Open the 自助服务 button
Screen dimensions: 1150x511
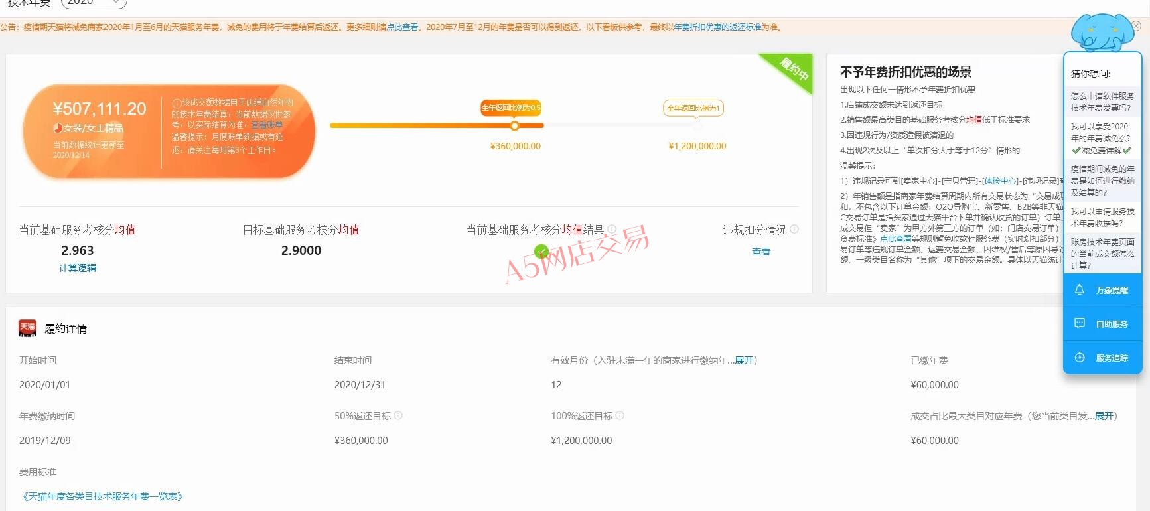[1102, 324]
